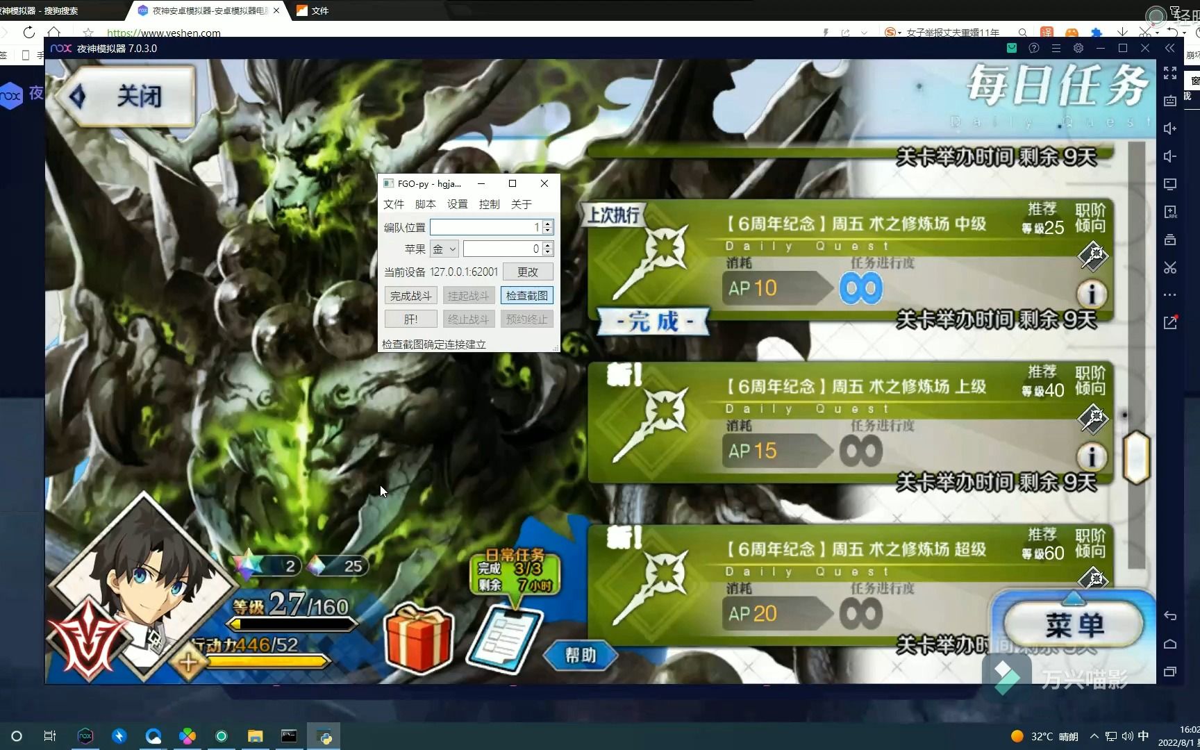Select the 周五 术之修炼场 上级 quest

click(851, 422)
